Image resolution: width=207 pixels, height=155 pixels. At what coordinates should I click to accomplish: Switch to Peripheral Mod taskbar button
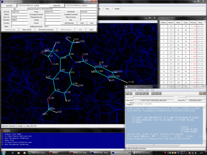100,153
